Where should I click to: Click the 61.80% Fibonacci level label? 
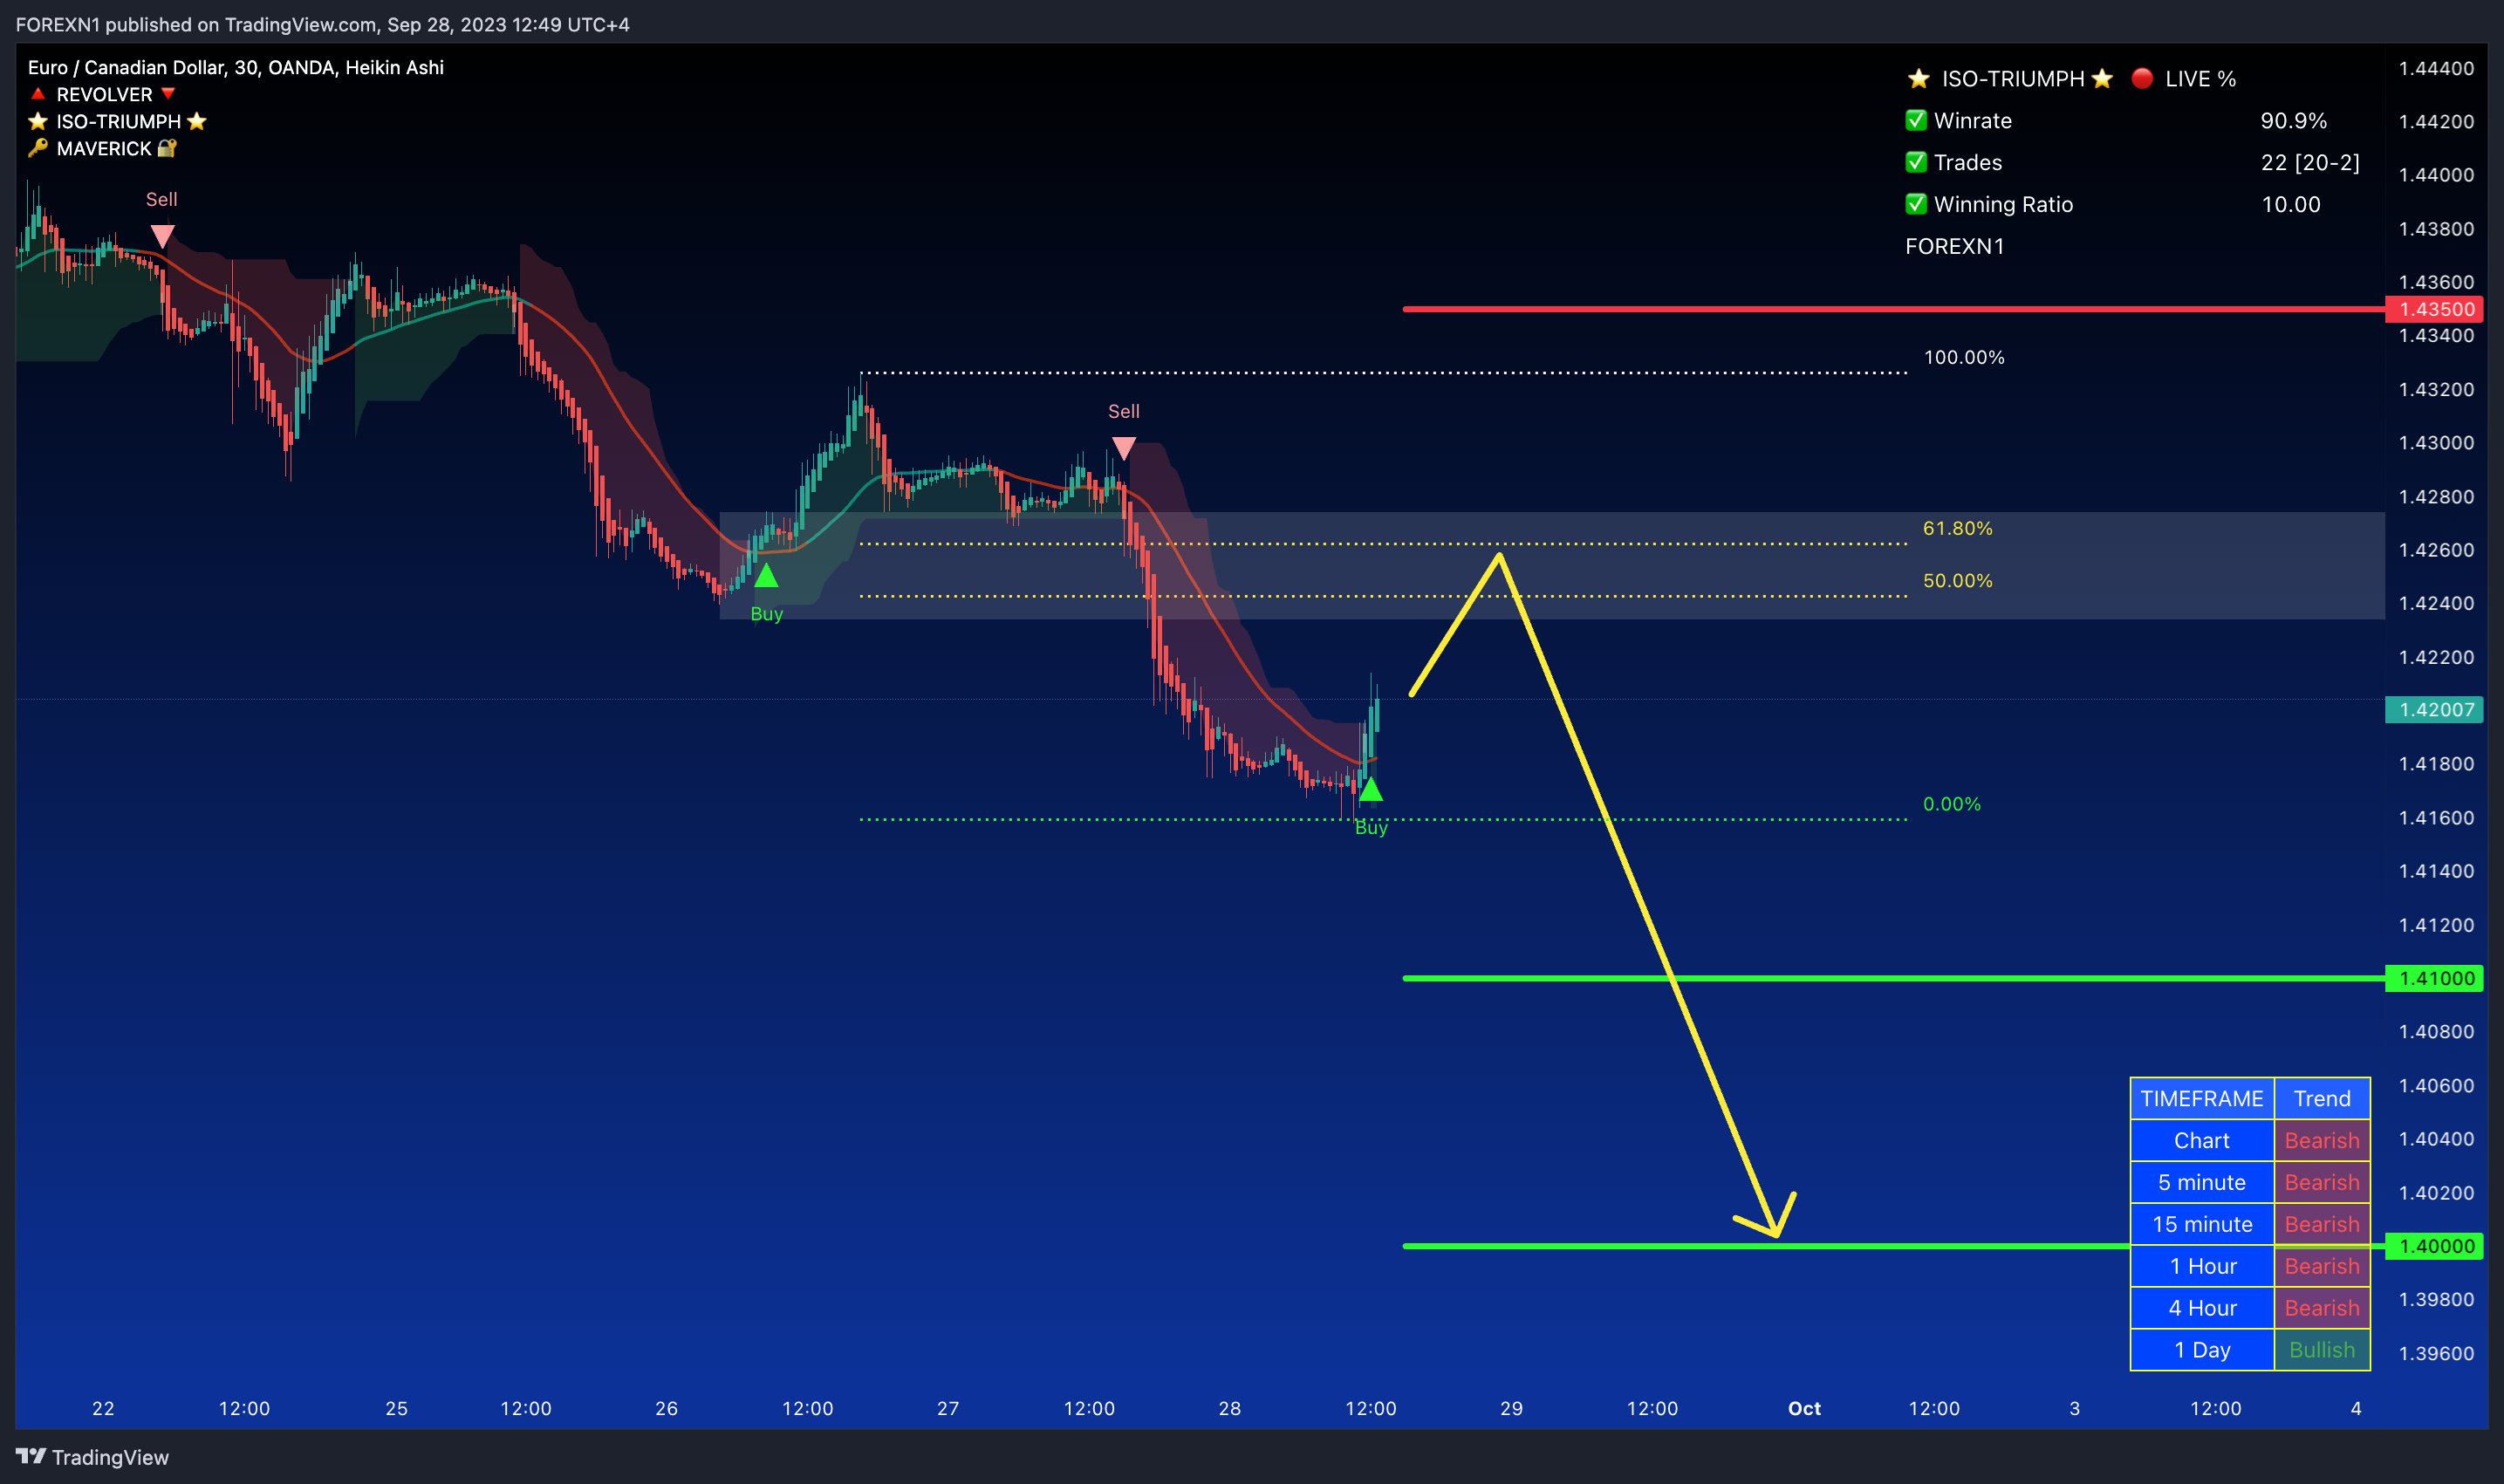coord(1958,528)
